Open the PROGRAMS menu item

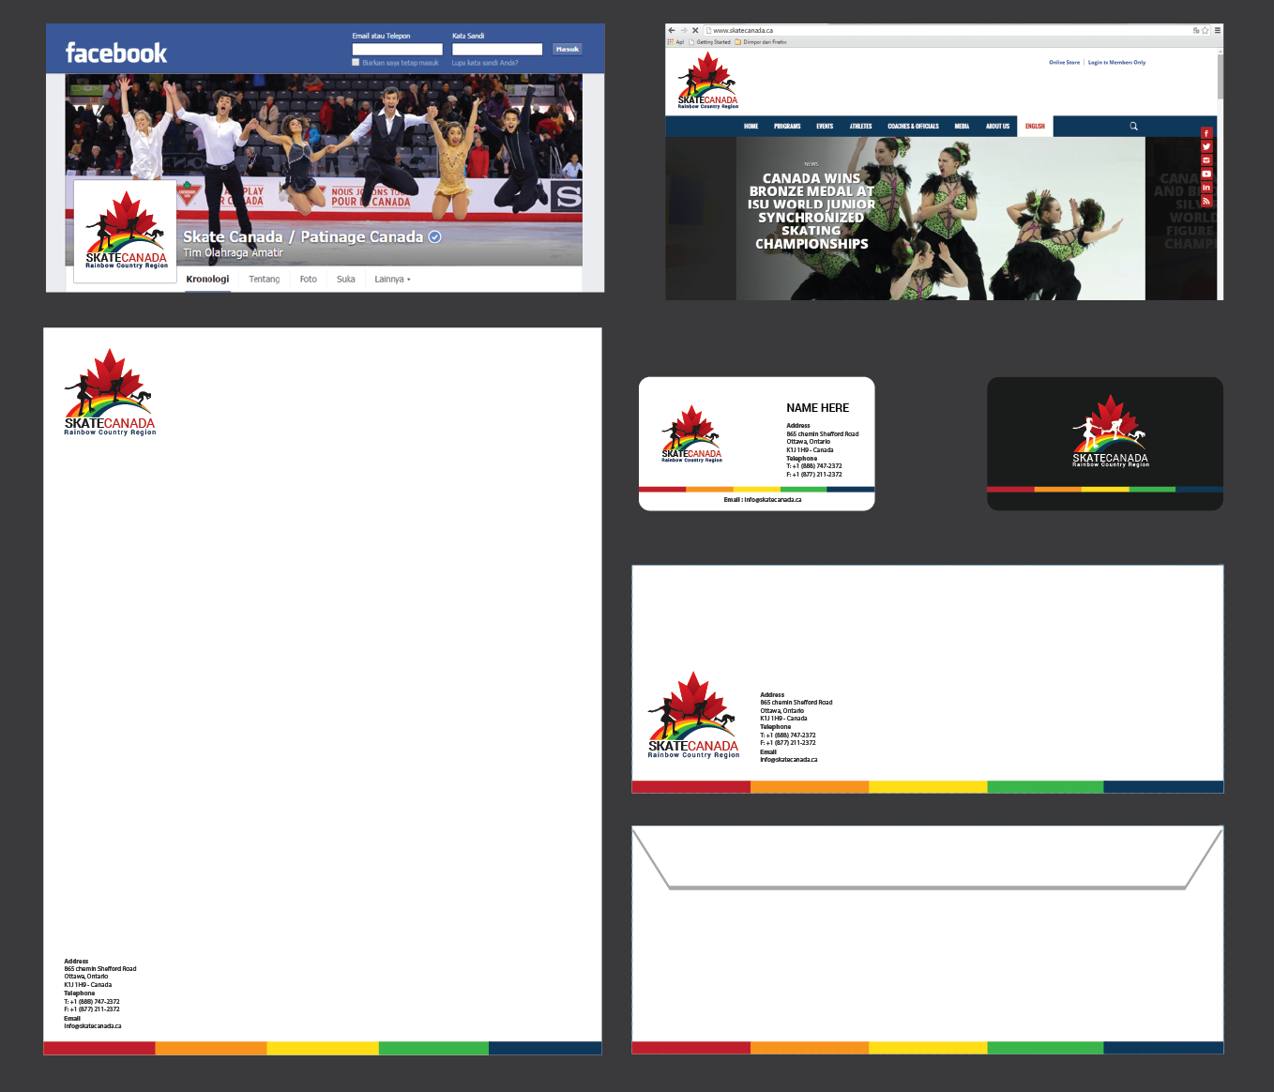tap(787, 126)
